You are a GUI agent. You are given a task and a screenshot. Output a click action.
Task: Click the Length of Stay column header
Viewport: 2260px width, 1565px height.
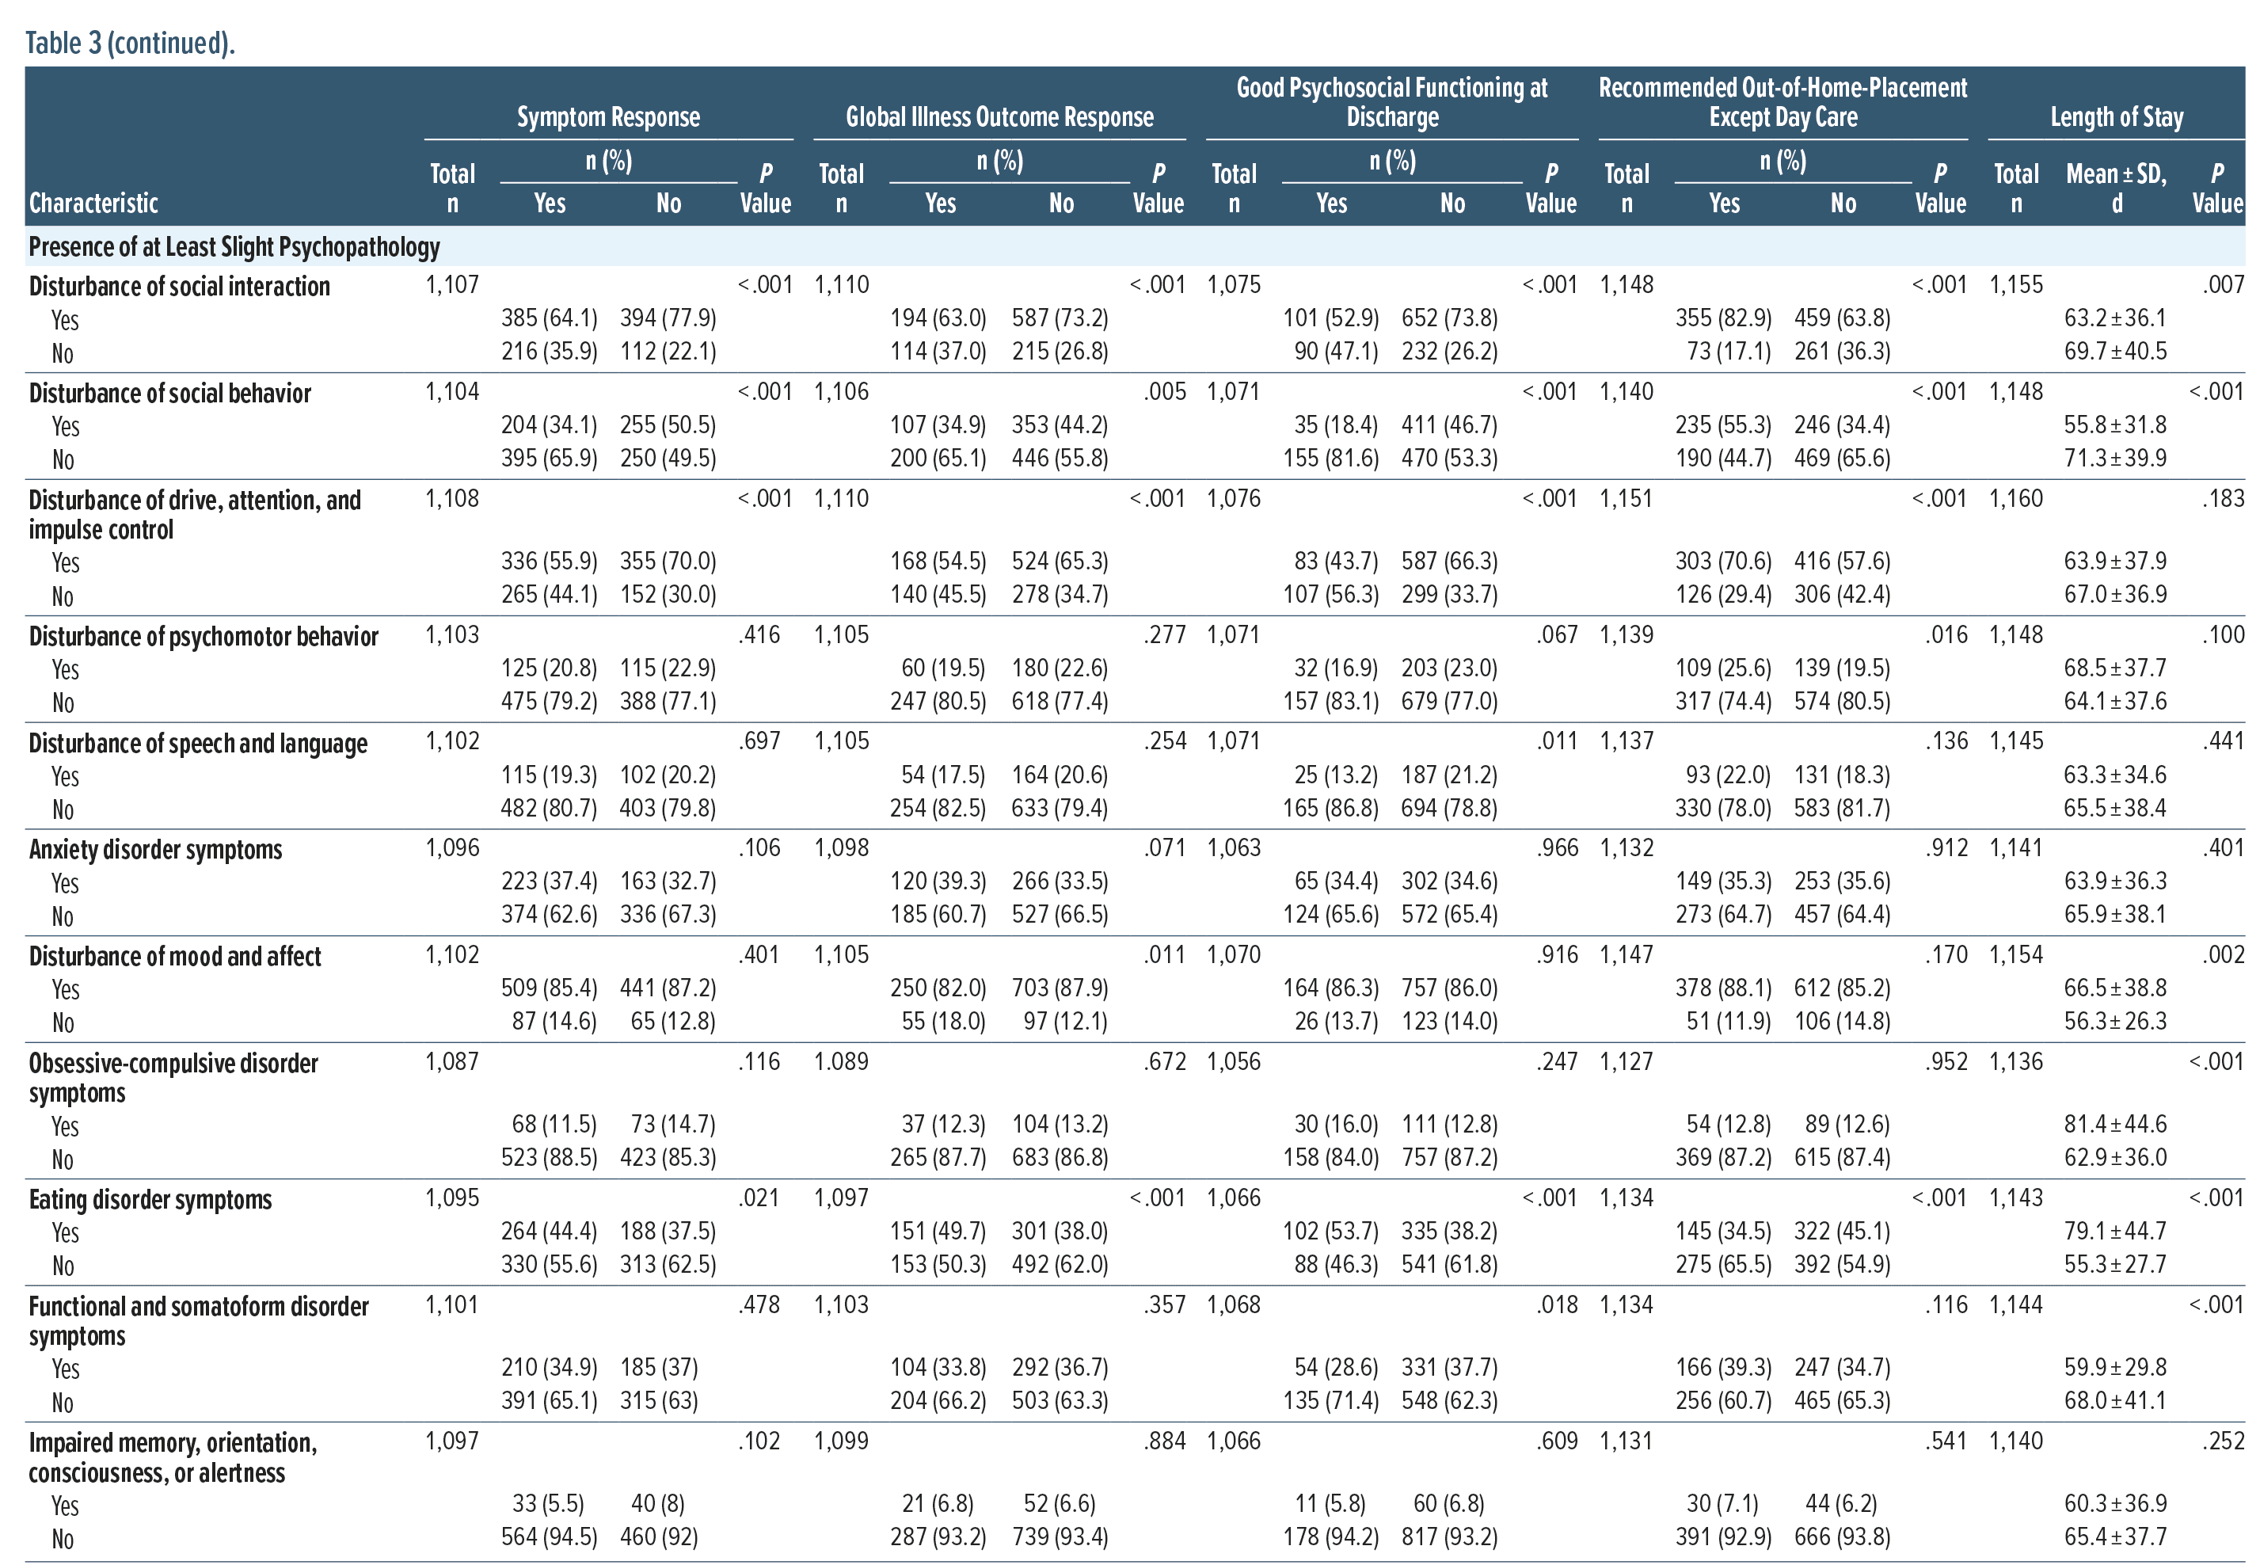coord(2116,116)
